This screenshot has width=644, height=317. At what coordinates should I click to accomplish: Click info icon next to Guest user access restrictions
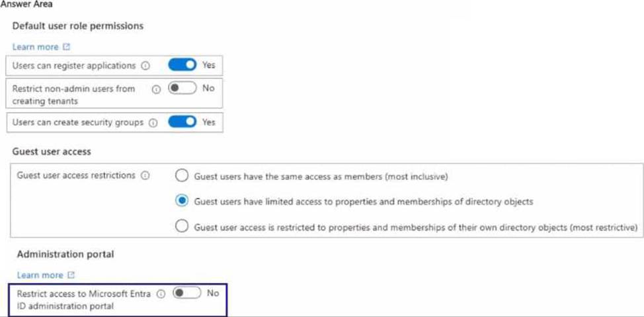pos(145,176)
